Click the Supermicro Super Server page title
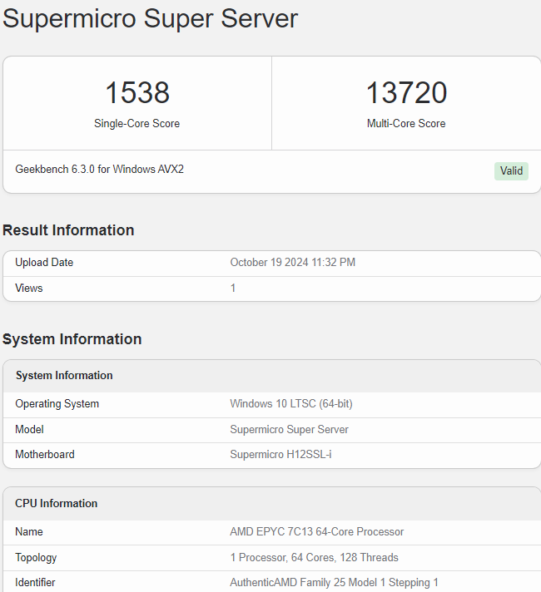The height and width of the screenshot is (592, 541). [x=151, y=19]
